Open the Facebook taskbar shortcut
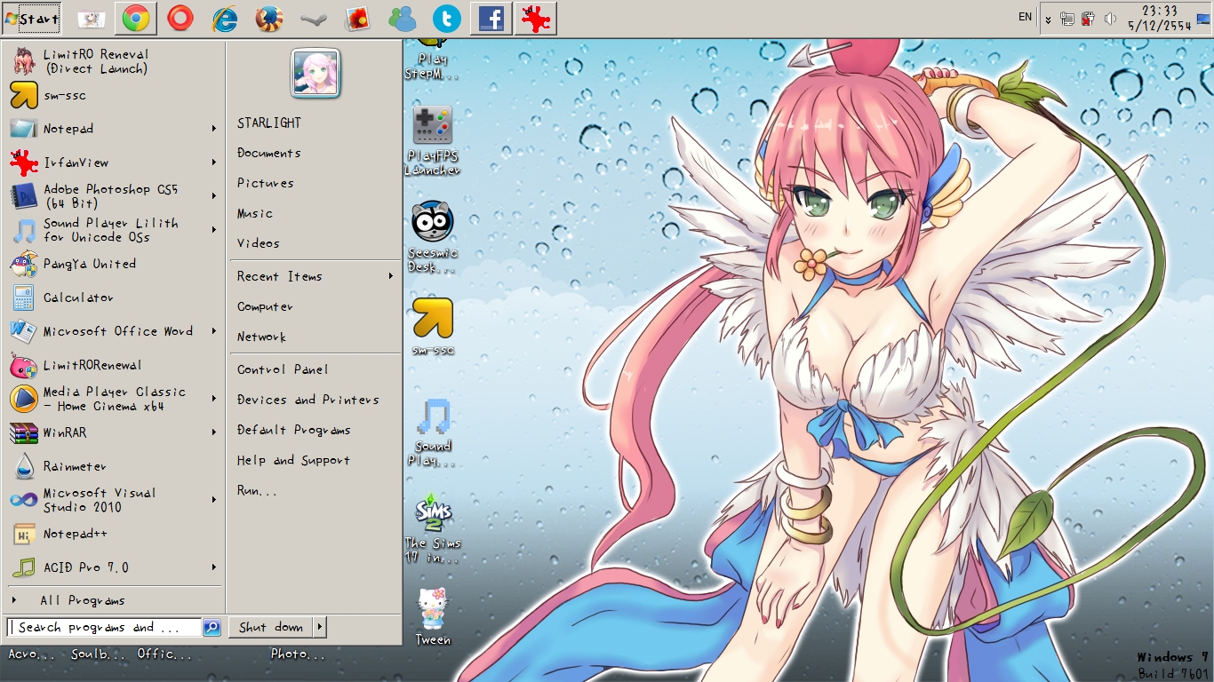 click(491, 18)
